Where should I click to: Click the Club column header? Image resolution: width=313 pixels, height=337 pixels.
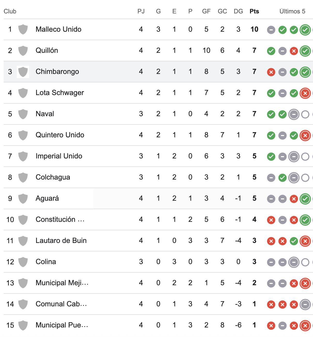[10, 11]
